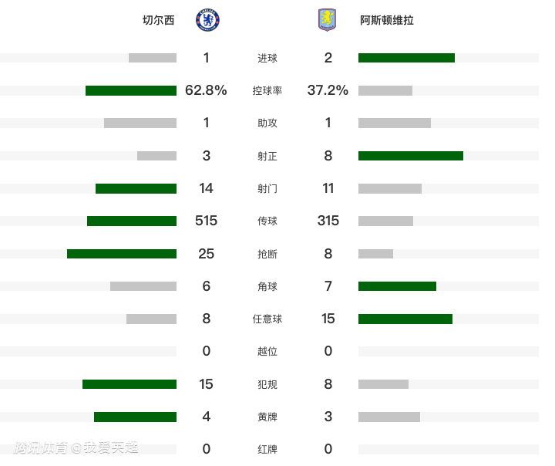Select the 角球 stat label

(267, 286)
